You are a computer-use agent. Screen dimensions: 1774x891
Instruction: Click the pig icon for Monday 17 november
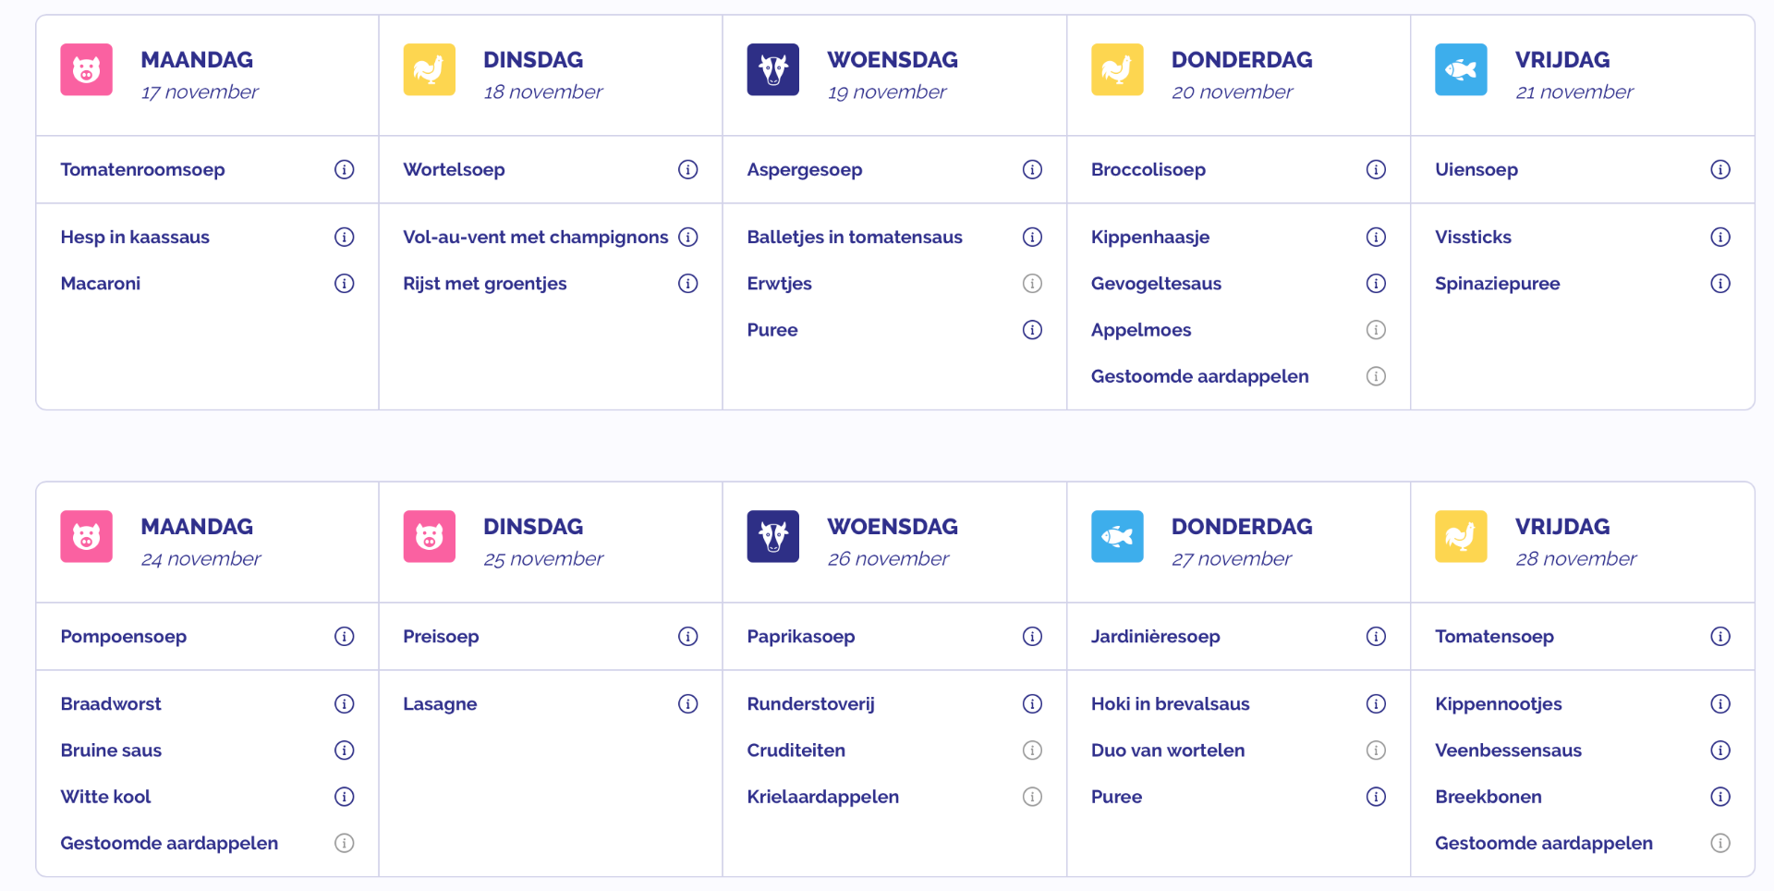pyautogui.click(x=86, y=70)
